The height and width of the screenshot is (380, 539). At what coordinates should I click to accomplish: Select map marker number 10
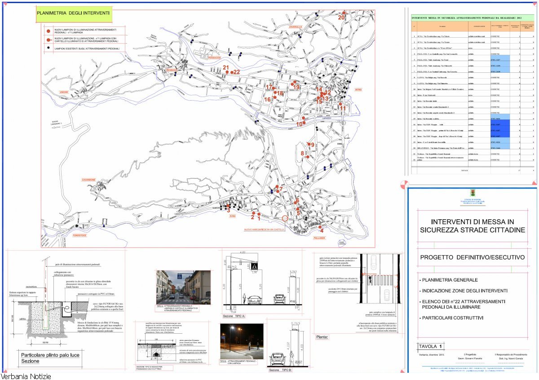click(x=300, y=124)
